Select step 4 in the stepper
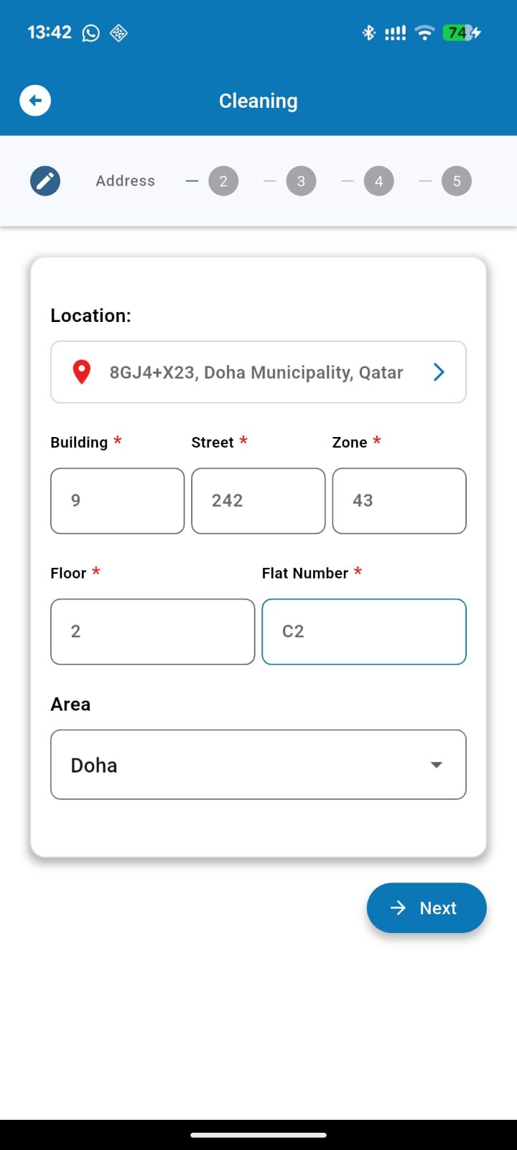The image size is (517, 1150). 379,181
